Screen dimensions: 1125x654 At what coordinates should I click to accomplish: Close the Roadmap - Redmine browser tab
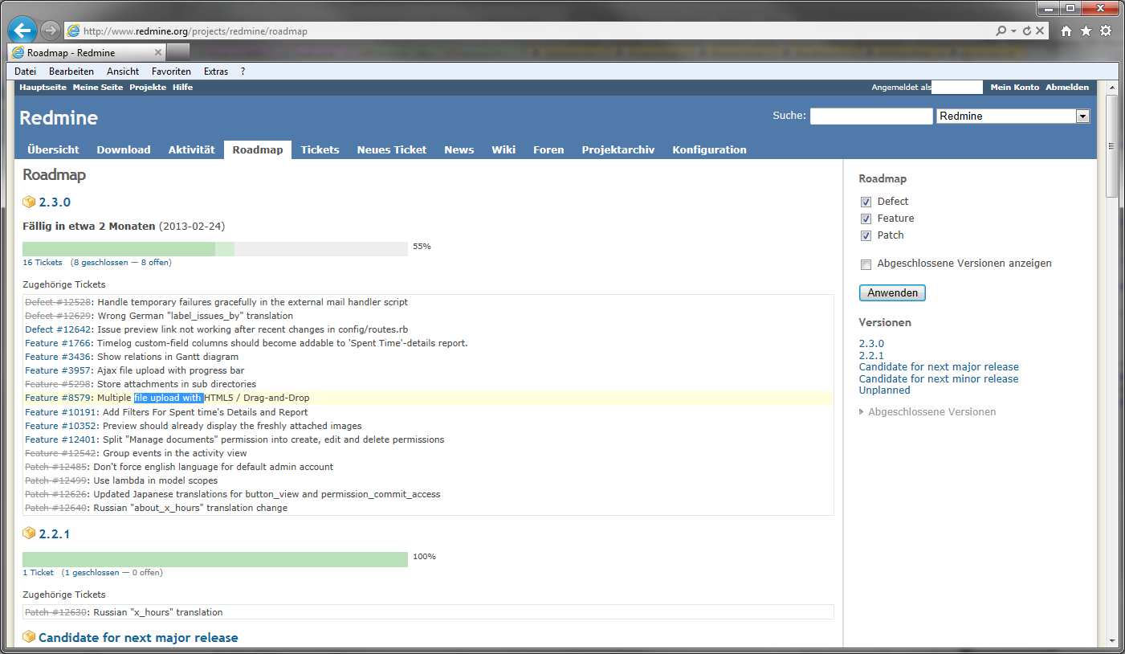[x=158, y=52]
